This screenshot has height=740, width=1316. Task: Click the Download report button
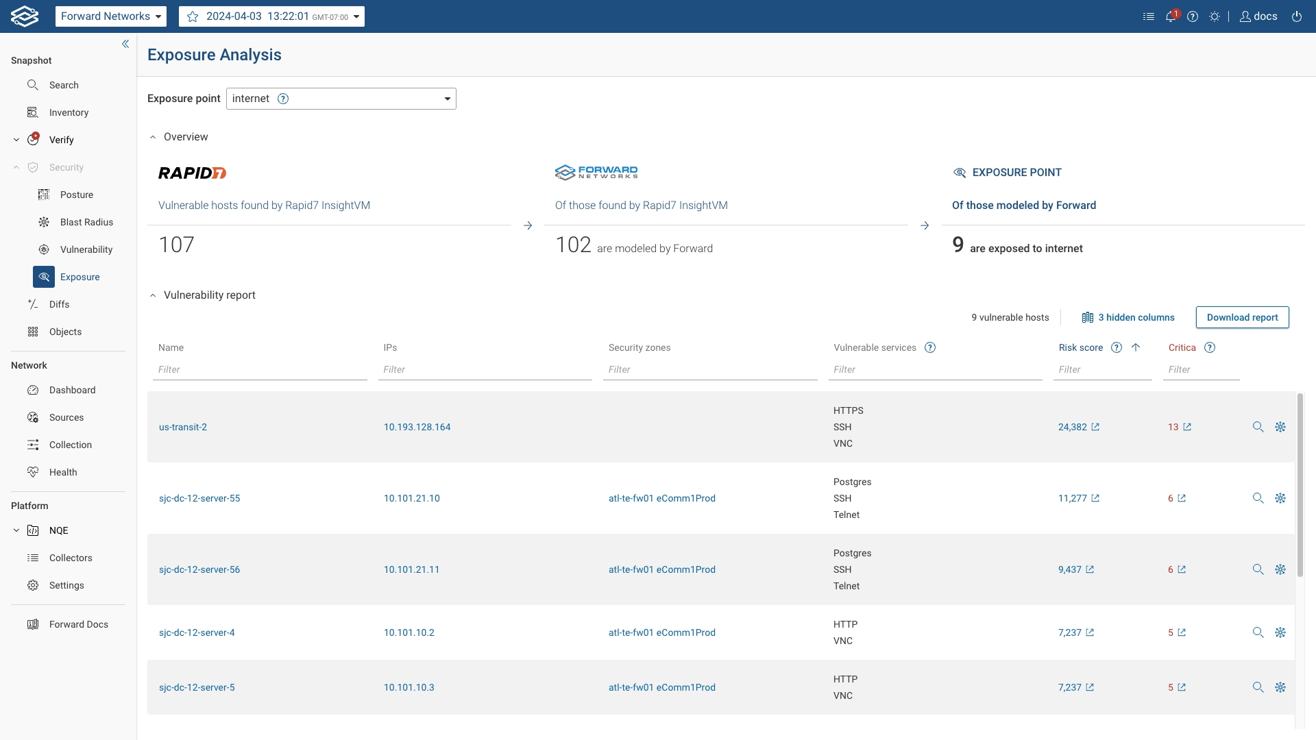(1242, 317)
